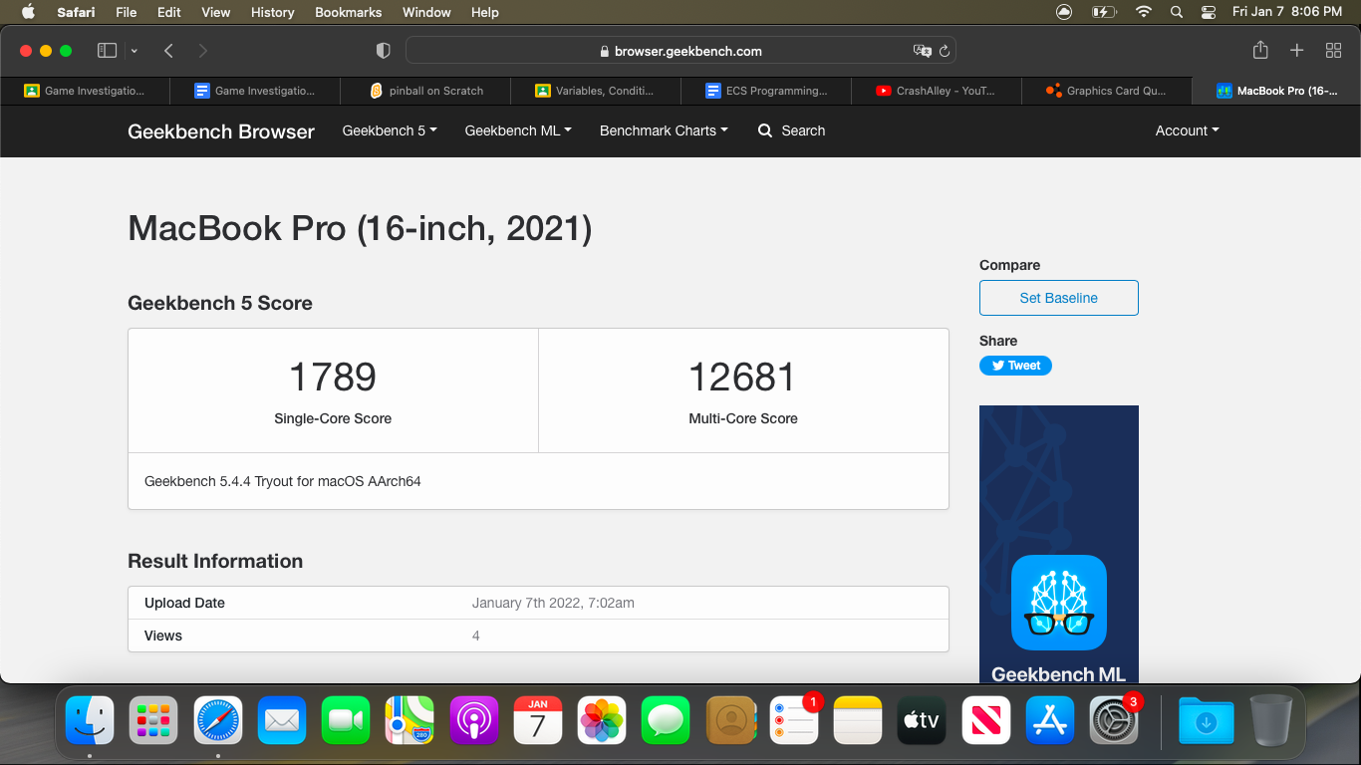Screen dimensions: 1361x765
Task: Click Spotlight search in menu bar
Action: click(1177, 12)
